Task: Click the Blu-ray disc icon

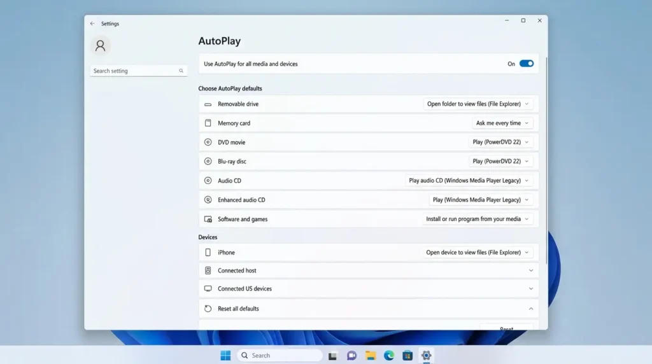Action: click(208, 161)
